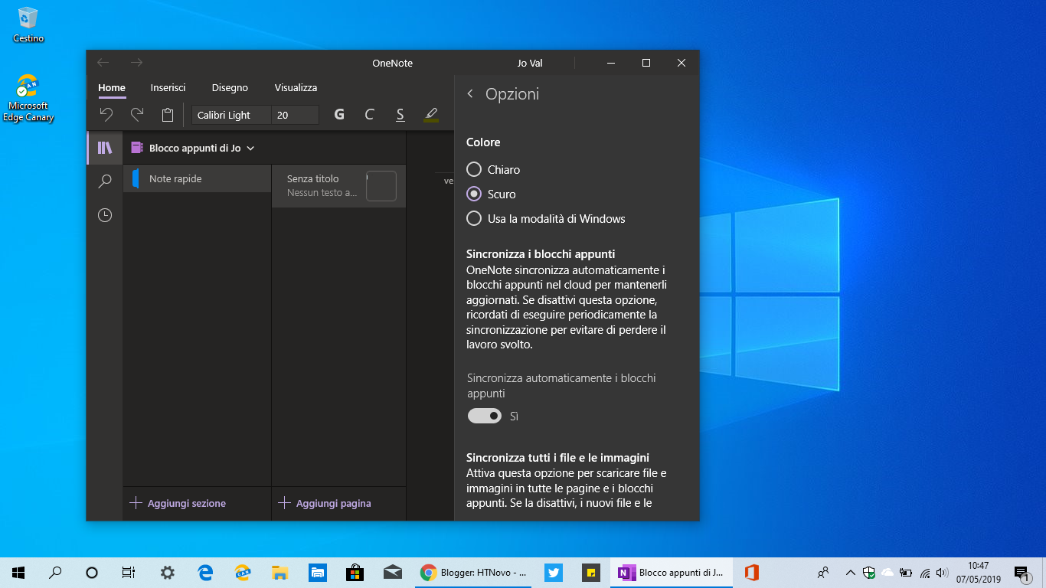The image size is (1046, 588).
Task: Open search with the magnifier sidebar icon
Action: click(105, 181)
